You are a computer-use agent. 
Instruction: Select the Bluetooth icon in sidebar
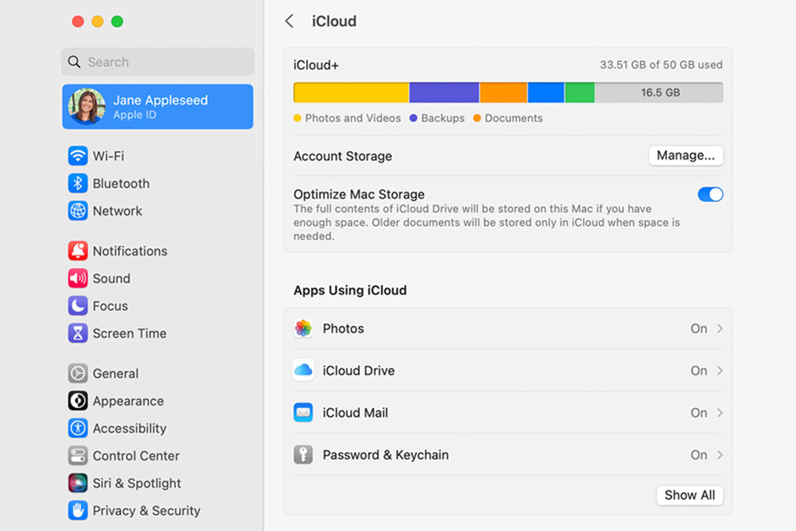[77, 184]
